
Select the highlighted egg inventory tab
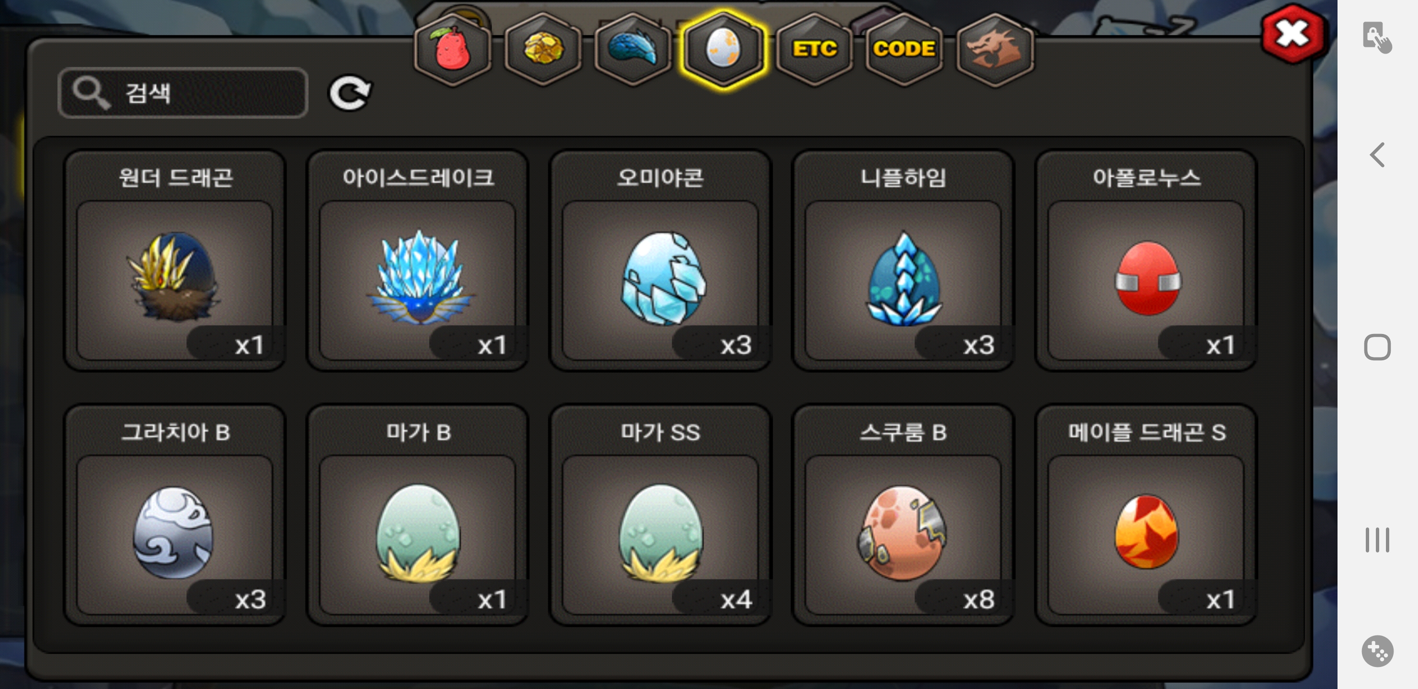(x=723, y=49)
